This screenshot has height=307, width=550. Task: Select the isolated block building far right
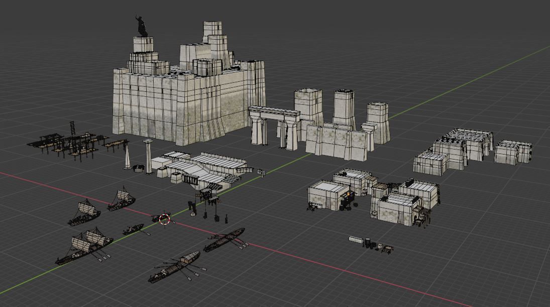click(x=513, y=152)
